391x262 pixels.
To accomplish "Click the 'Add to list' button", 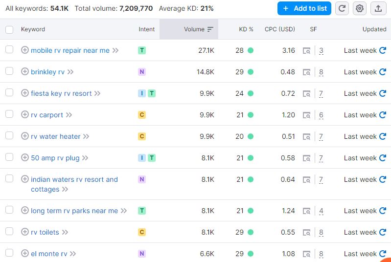I will (x=304, y=8).
